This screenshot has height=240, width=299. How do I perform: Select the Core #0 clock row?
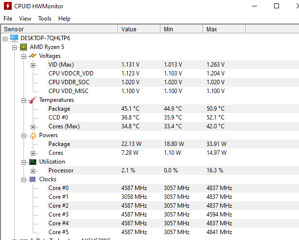(x=59, y=188)
